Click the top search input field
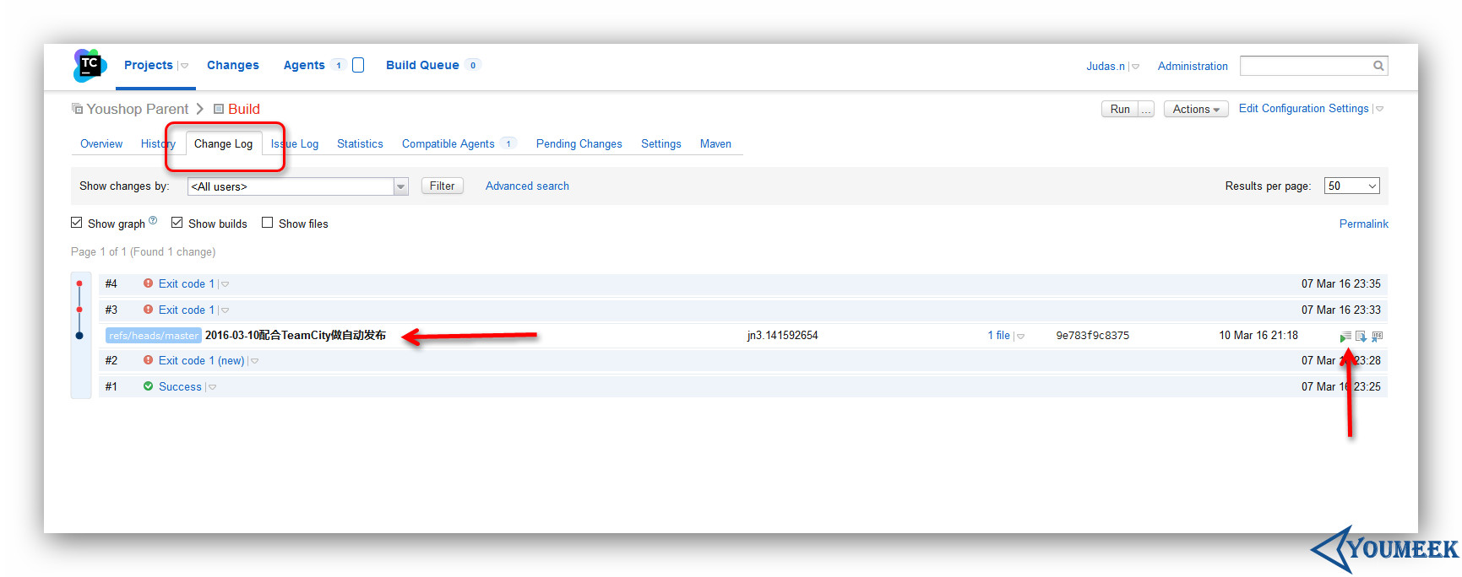 (1307, 66)
